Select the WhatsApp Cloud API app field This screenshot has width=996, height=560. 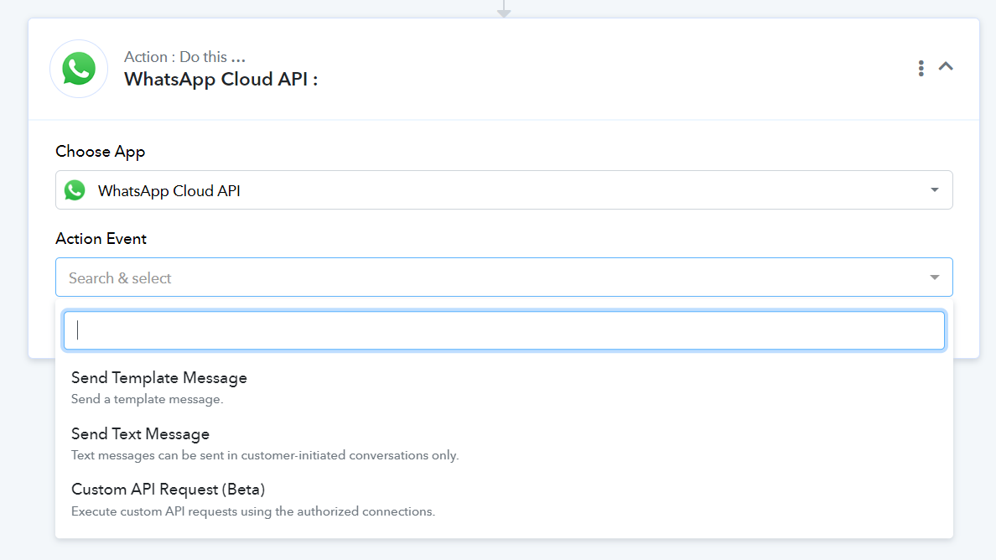504,189
